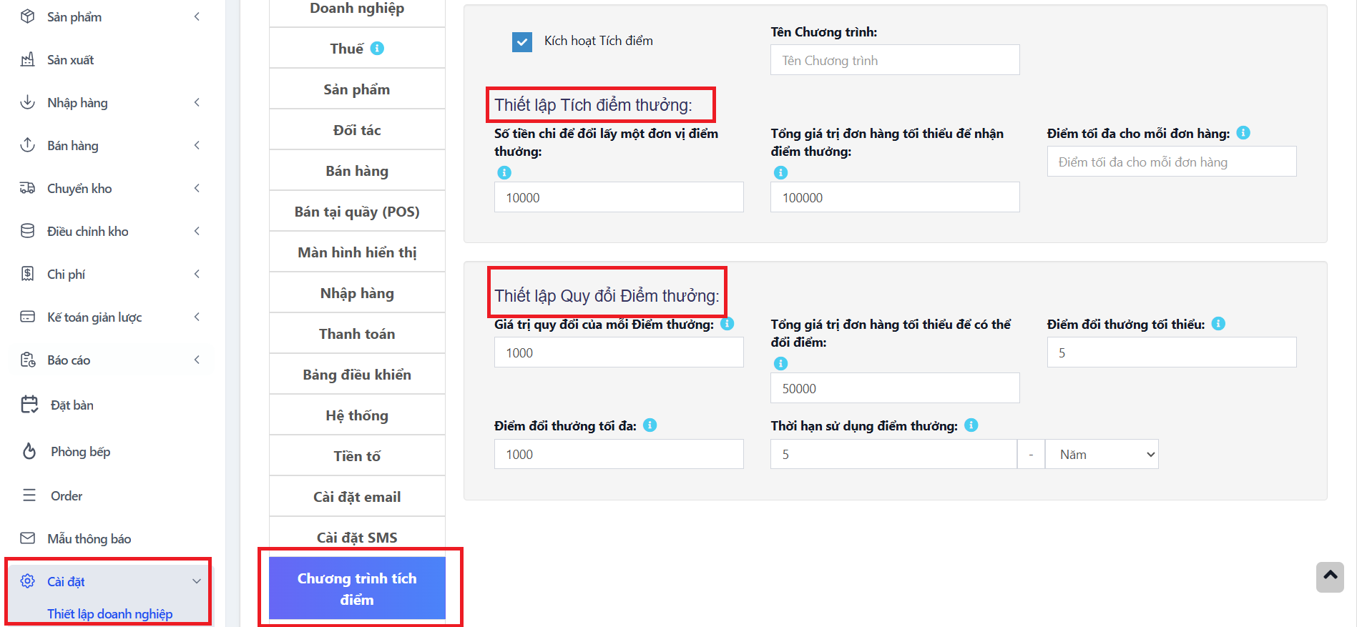Click info icon beside Thời hạn sử dụng điểm thưởng

click(971, 425)
